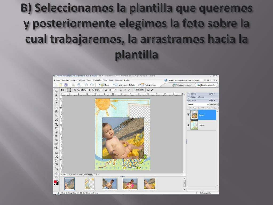This screenshot has width=273, height=205.
Task: Select the Move tool
Action: pyautogui.click(x=56, y=91)
